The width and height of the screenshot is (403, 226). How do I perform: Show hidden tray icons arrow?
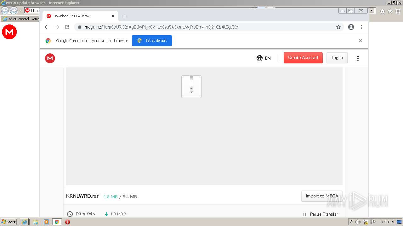pos(351,222)
